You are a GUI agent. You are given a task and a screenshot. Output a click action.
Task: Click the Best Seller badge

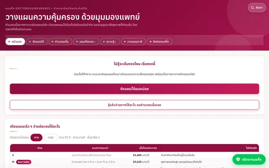pyautogui.click(x=24, y=162)
